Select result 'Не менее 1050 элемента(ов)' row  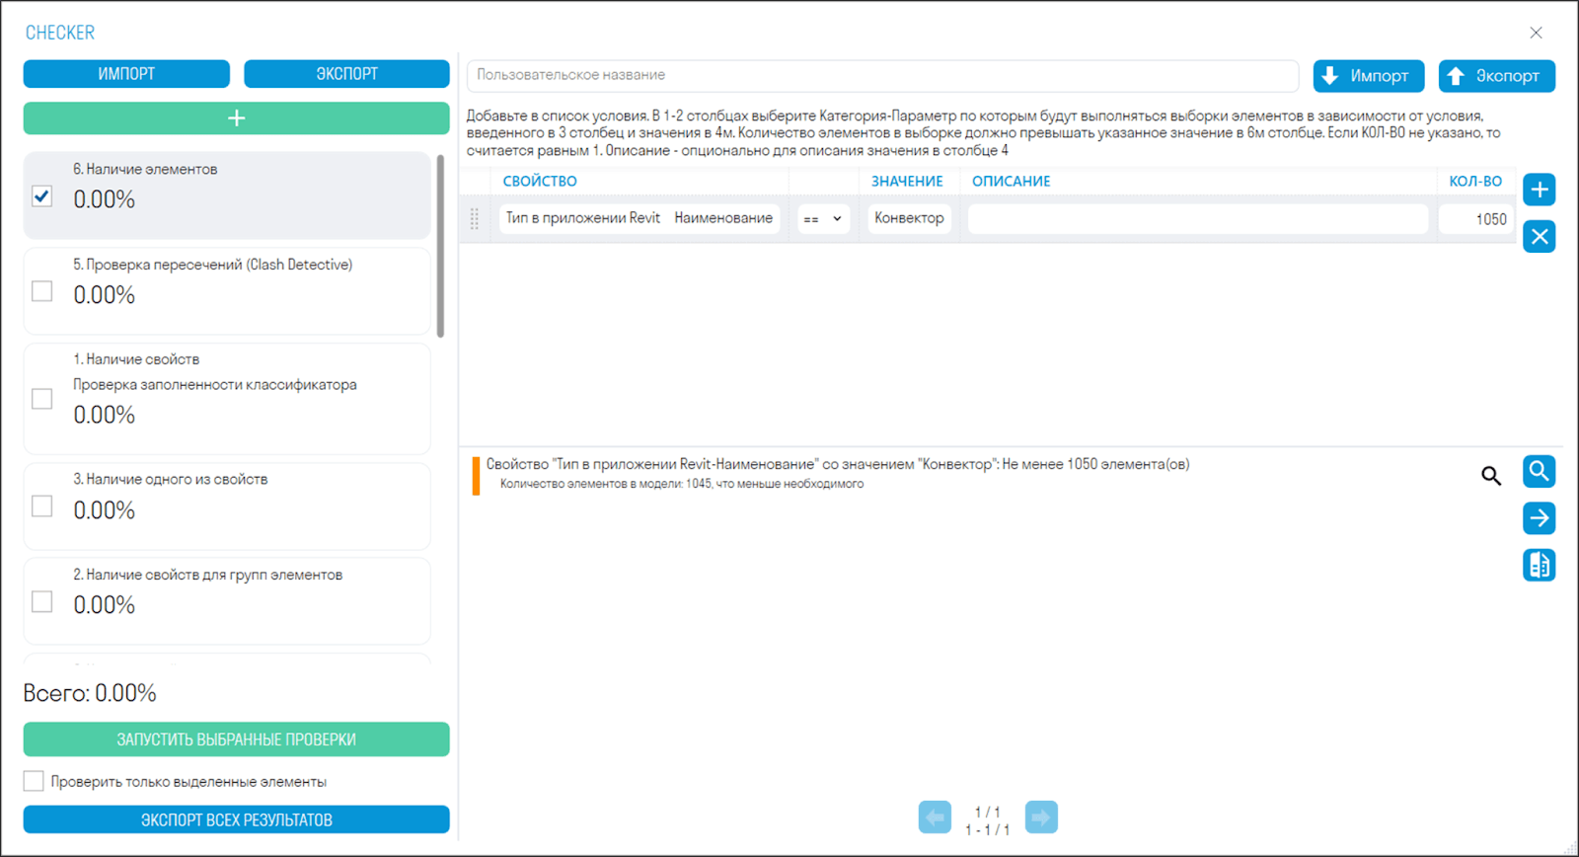(x=838, y=464)
